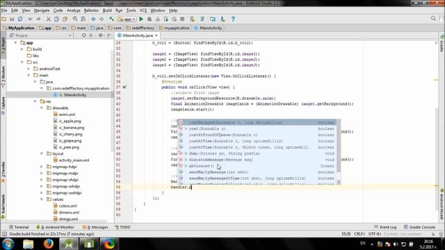Click the green Run app button
Screen dimensions: 445x250
click(x=141, y=19)
